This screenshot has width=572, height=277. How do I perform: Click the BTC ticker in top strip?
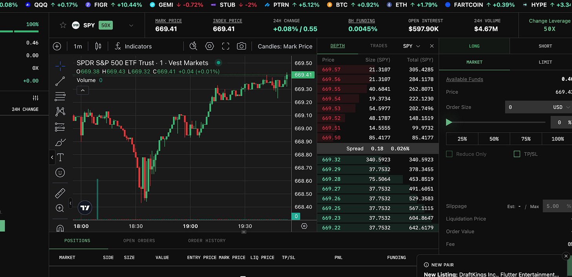[x=352, y=5]
